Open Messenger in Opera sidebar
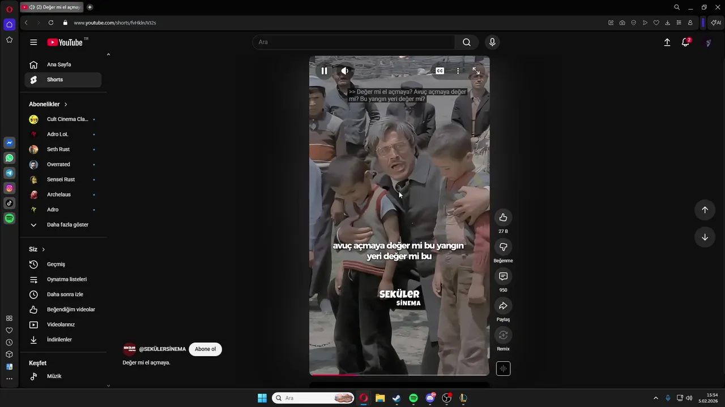Viewport: 725px width, 407px height. (x=10, y=143)
